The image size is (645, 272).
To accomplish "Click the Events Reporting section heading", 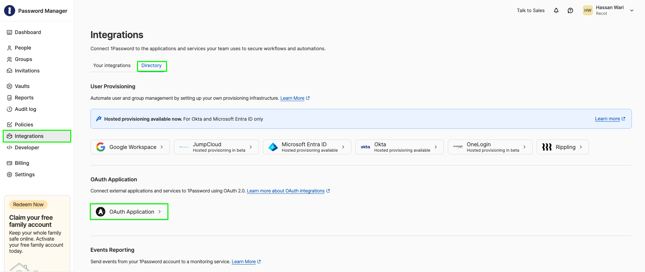I will [x=112, y=250].
